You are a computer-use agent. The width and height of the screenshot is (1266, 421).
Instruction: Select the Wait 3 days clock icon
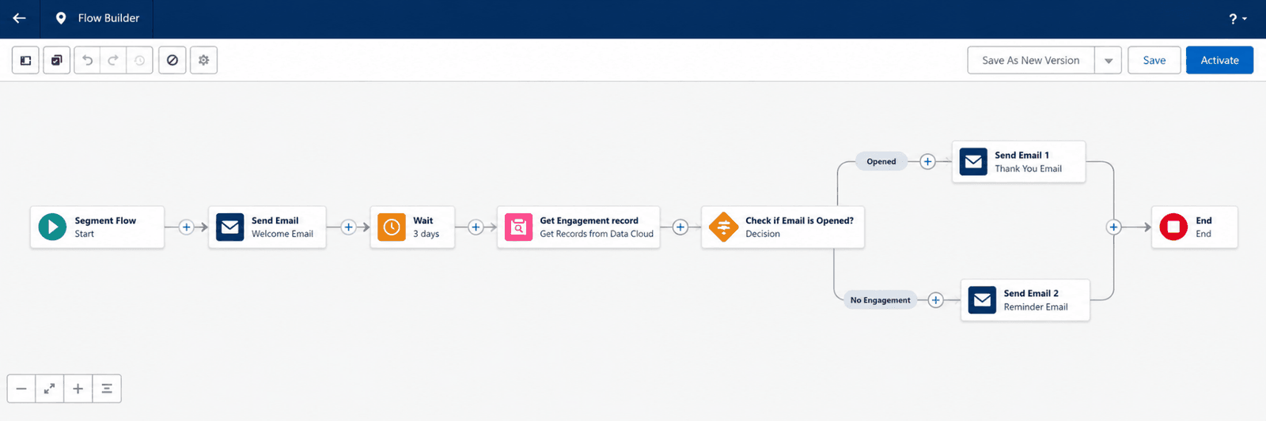pyautogui.click(x=392, y=227)
